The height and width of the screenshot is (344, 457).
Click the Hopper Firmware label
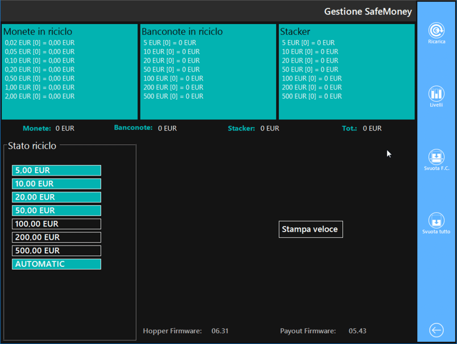point(172,331)
